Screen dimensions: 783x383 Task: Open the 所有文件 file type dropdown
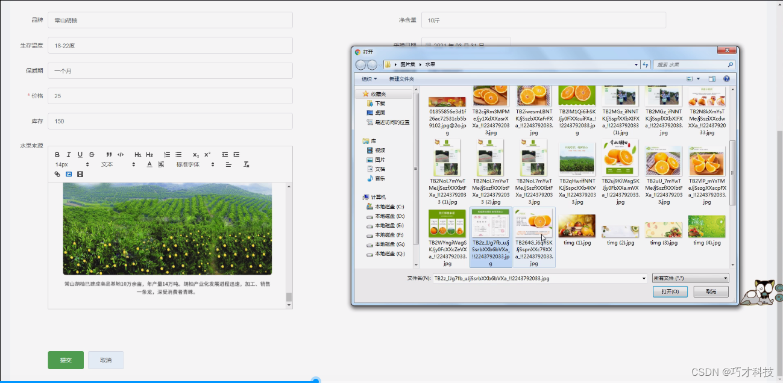(x=690, y=278)
